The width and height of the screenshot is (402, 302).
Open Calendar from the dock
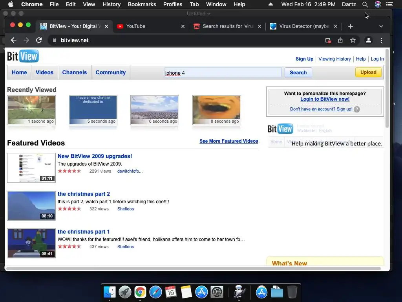click(171, 292)
